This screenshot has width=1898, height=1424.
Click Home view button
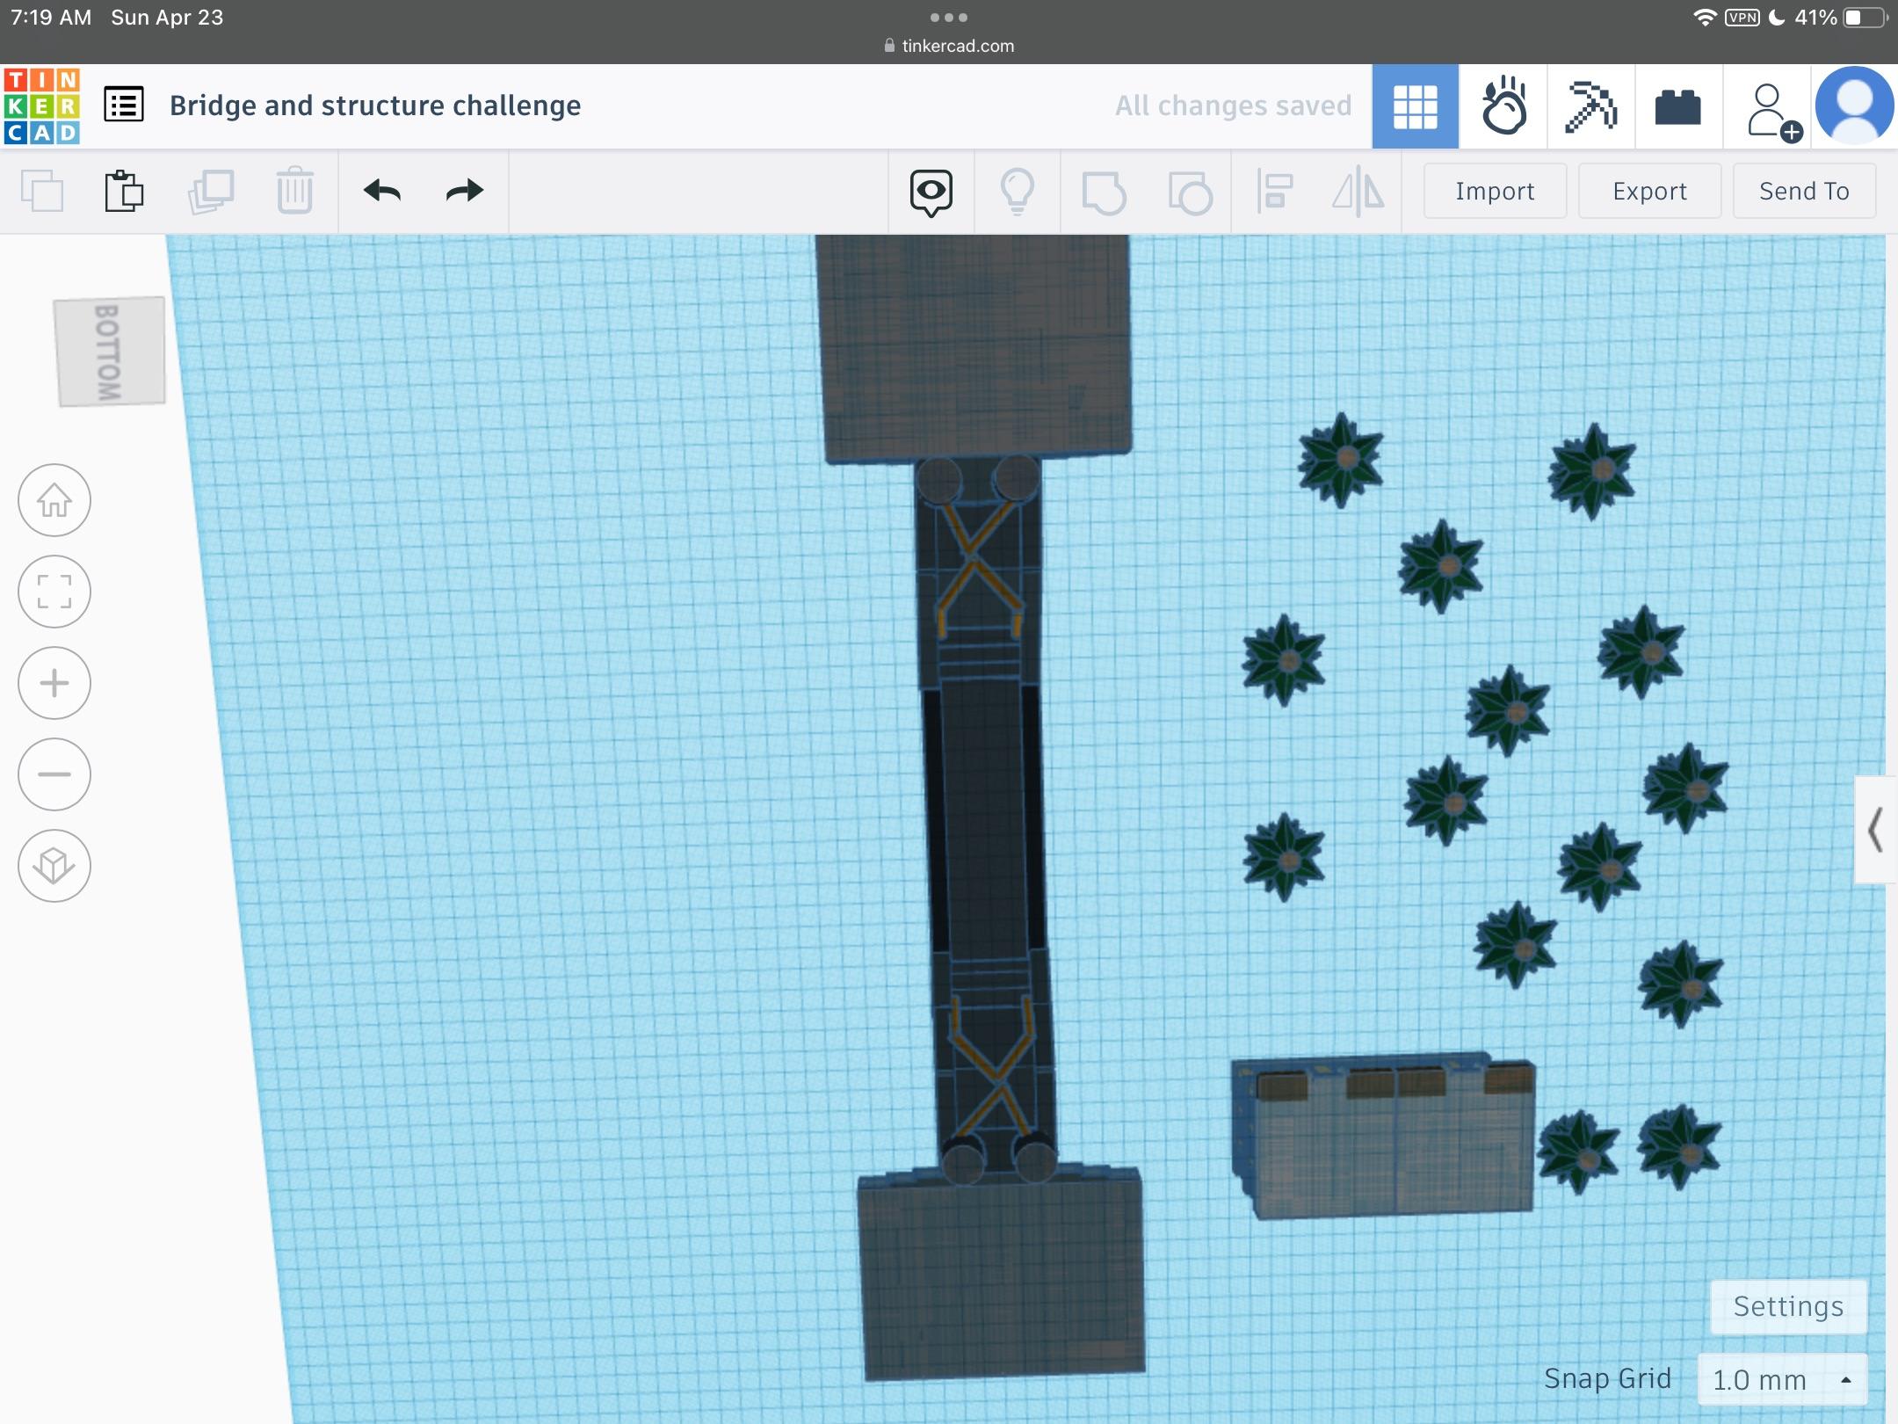click(54, 500)
